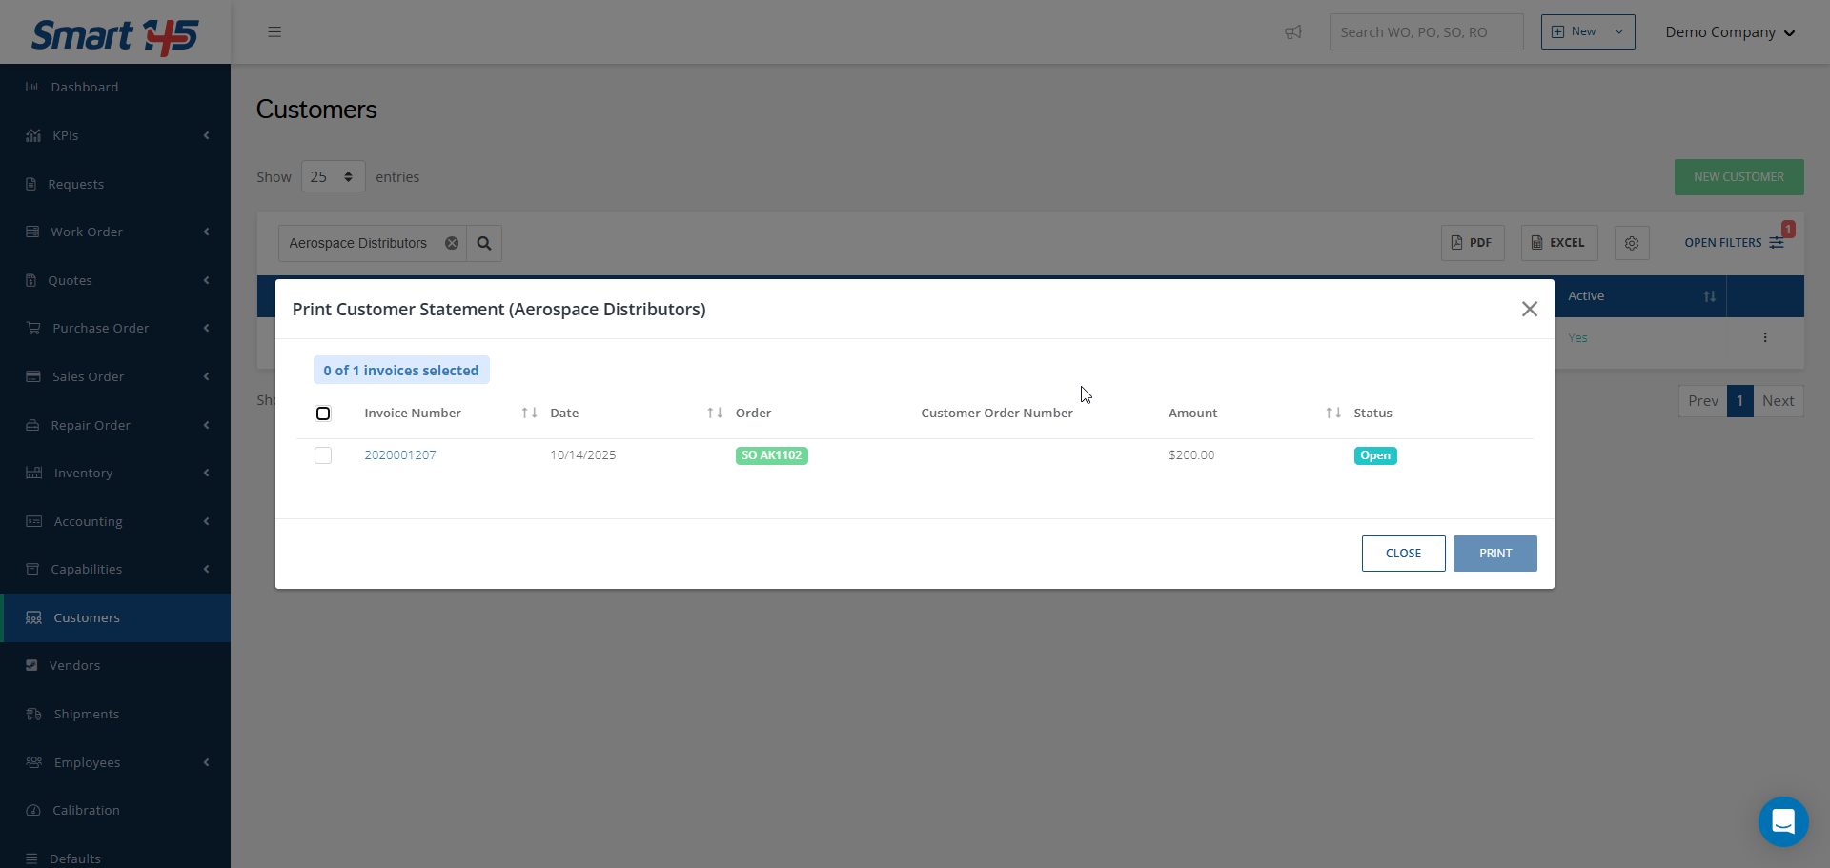The image size is (1830, 868).
Task: Click the search magnifier icon button
Action: [x=484, y=243]
